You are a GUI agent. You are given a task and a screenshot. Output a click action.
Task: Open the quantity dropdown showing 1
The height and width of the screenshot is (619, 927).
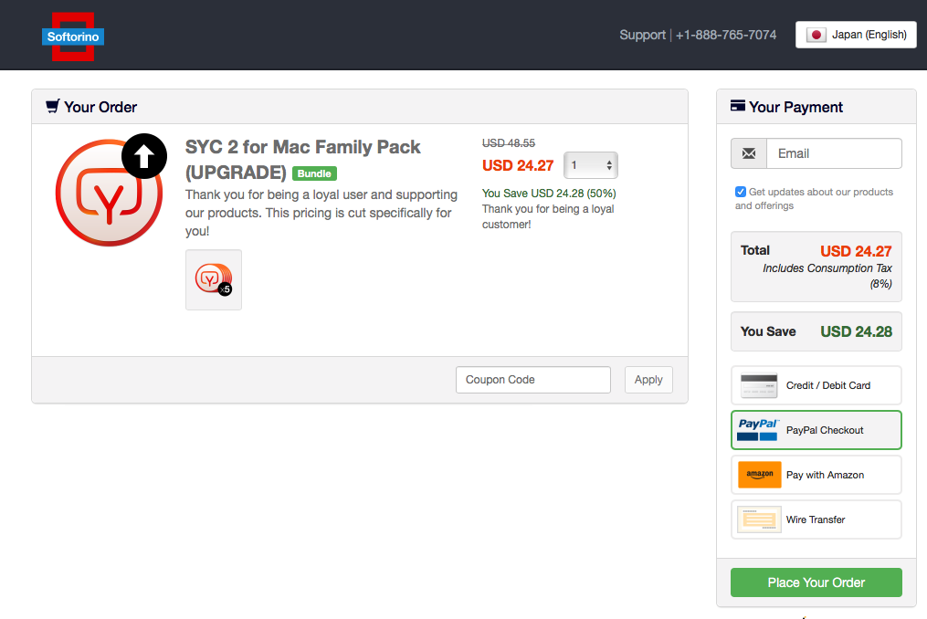591,165
